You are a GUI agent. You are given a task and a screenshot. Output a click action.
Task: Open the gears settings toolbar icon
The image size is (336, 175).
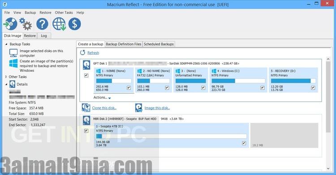[x=26, y=24]
